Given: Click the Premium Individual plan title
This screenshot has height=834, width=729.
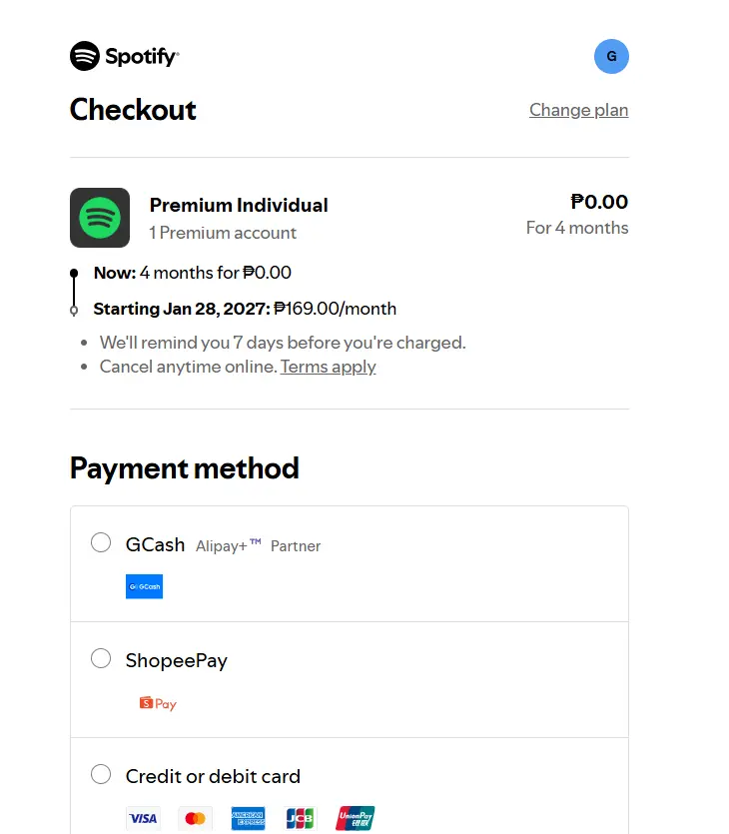Looking at the screenshot, I should click(x=239, y=206).
